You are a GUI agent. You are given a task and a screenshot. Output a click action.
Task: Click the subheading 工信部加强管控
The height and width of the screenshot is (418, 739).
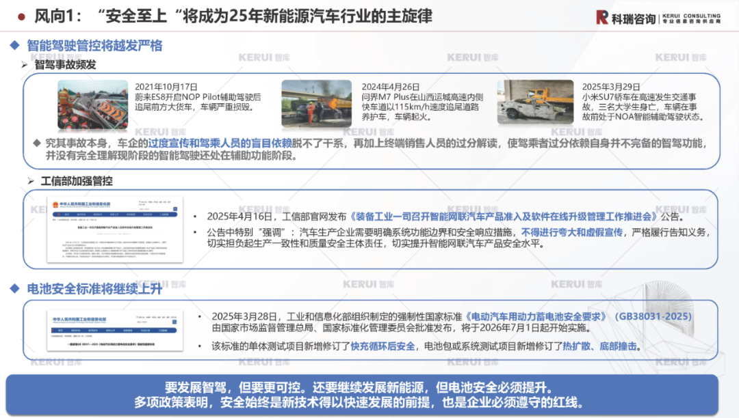77,181
